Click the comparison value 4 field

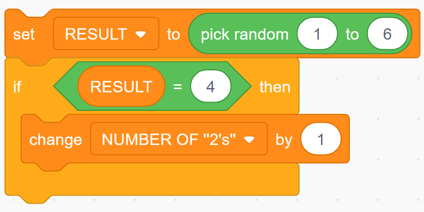click(x=211, y=87)
